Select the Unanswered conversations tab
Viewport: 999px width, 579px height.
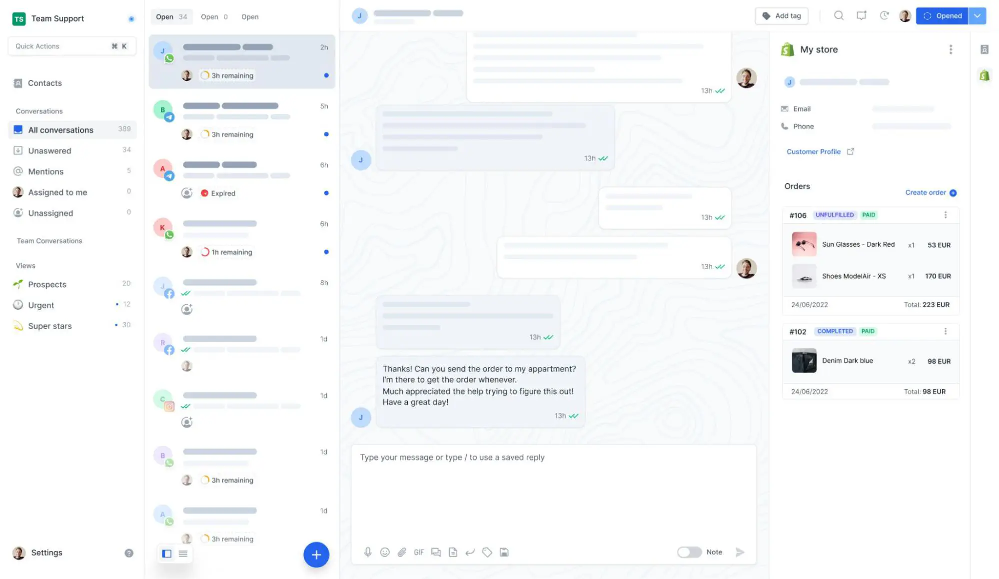(x=49, y=150)
